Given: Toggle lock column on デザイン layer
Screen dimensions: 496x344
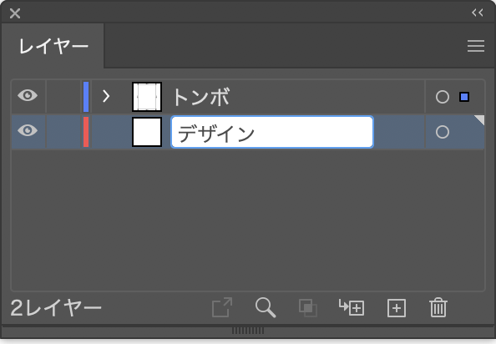Looking at the screenshot, I should point(63,132).
